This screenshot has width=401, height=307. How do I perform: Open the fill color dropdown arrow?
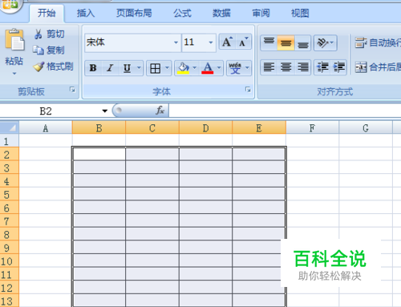tap(194, 68)
